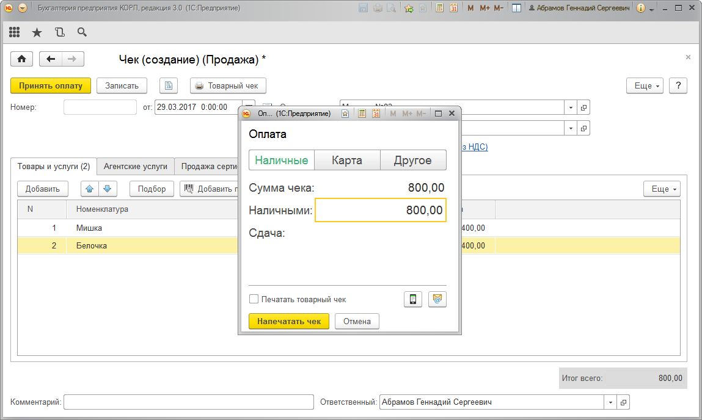Open document report icon next to Записать
This screenshot has width=702, height=420.
(169, 85)
